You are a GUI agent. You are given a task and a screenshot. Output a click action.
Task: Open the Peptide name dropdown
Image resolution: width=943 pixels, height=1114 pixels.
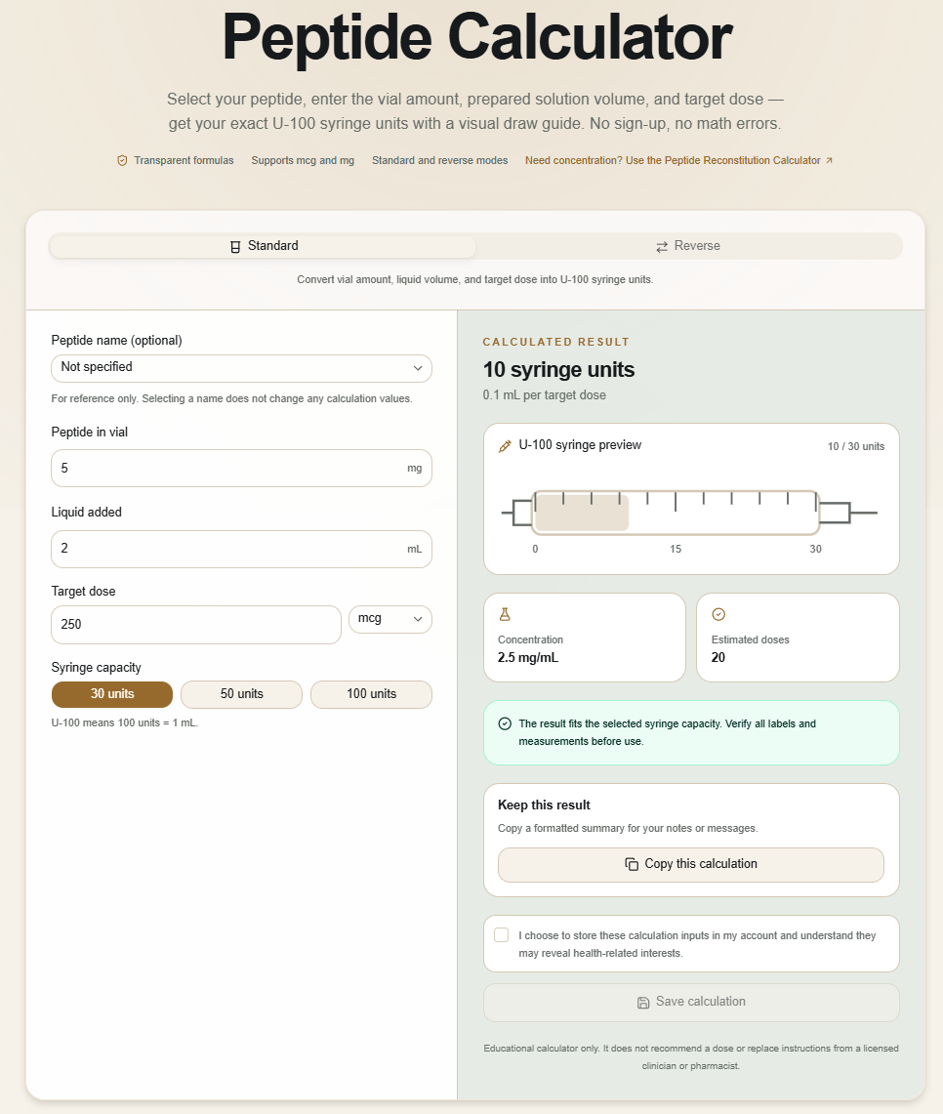coord(241,368)
